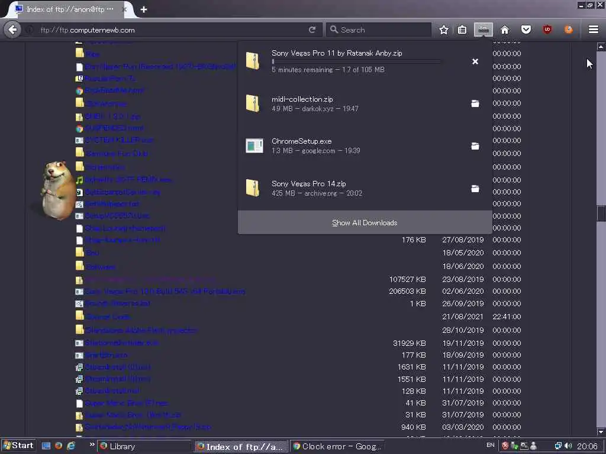
Task: Click the zip icon of midi-collection.zip
Action: 253,103
